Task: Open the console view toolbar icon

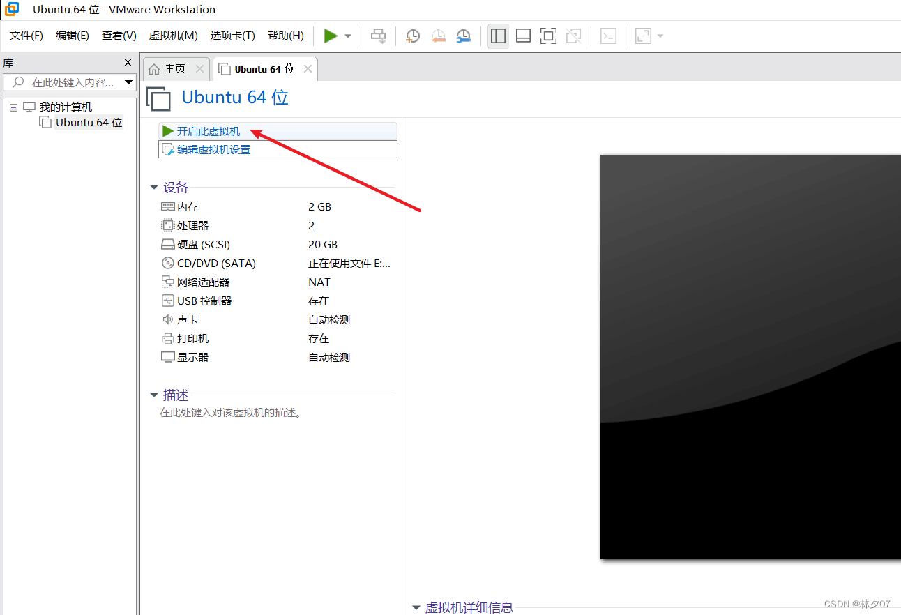Action: (x=609, y=36)
